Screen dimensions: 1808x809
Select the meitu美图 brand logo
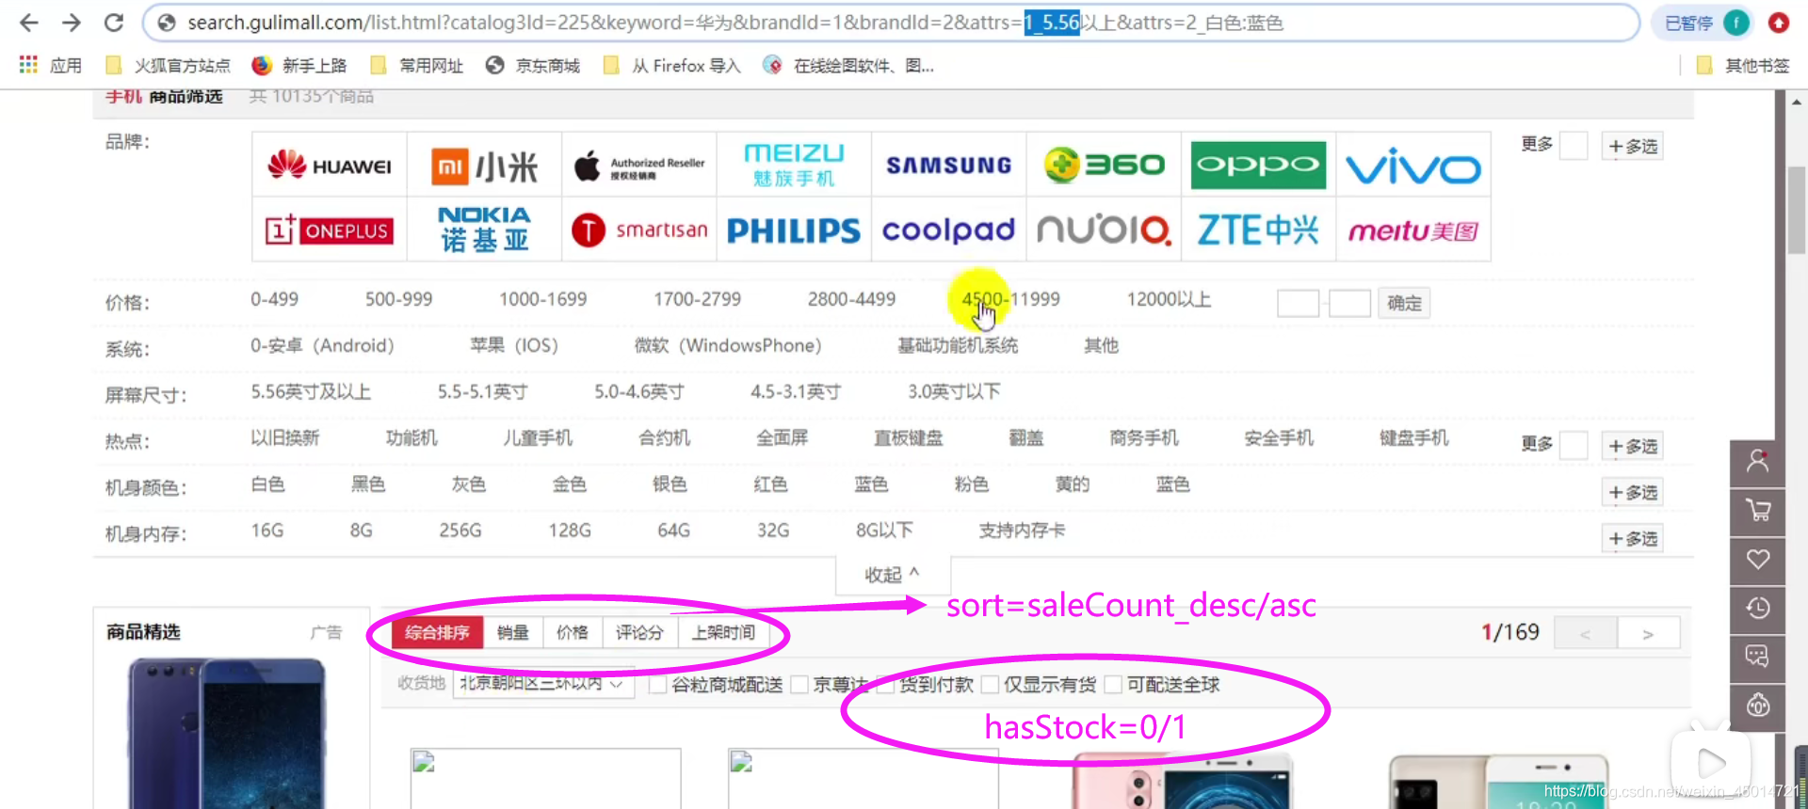pos(1413,230)
